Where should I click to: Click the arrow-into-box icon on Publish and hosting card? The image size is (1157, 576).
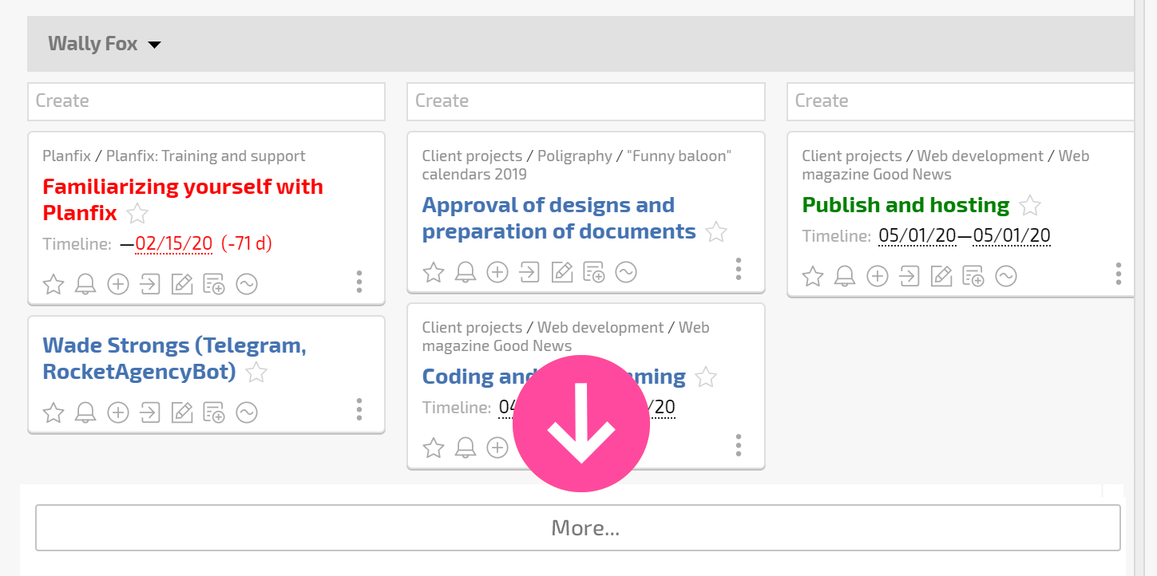(909, 276)
